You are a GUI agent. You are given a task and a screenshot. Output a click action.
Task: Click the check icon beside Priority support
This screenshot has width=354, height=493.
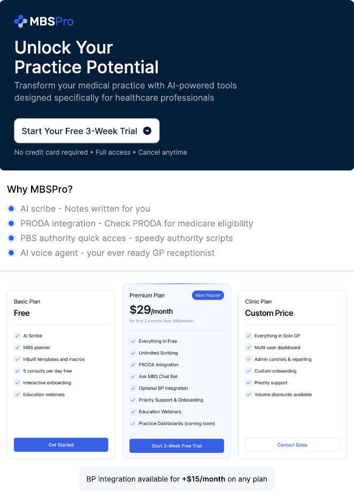(248, 383)
